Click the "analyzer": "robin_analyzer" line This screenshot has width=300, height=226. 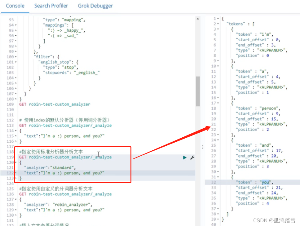(58, 205)
